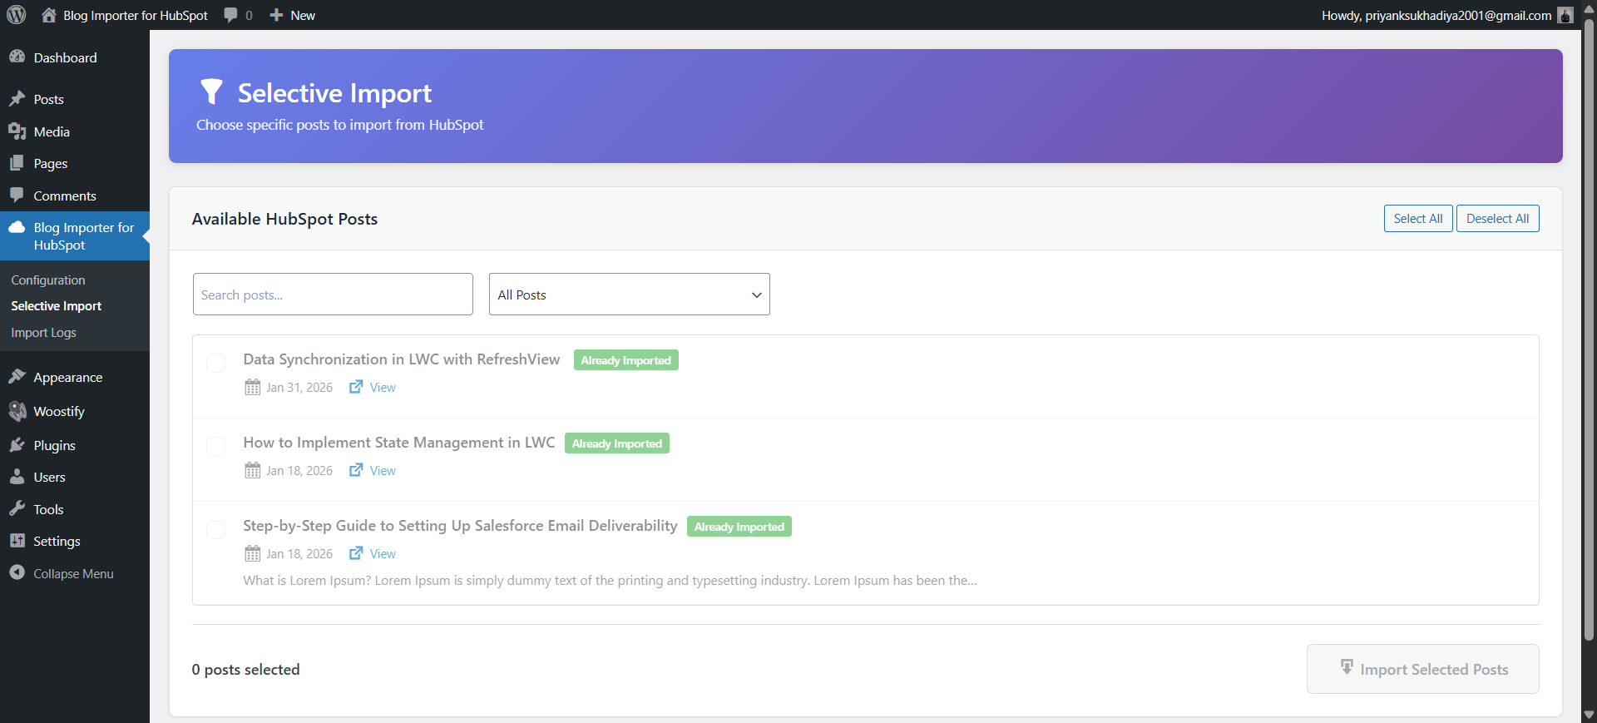
Task: Click the Deselect All button
Action: coord(1498,219)
